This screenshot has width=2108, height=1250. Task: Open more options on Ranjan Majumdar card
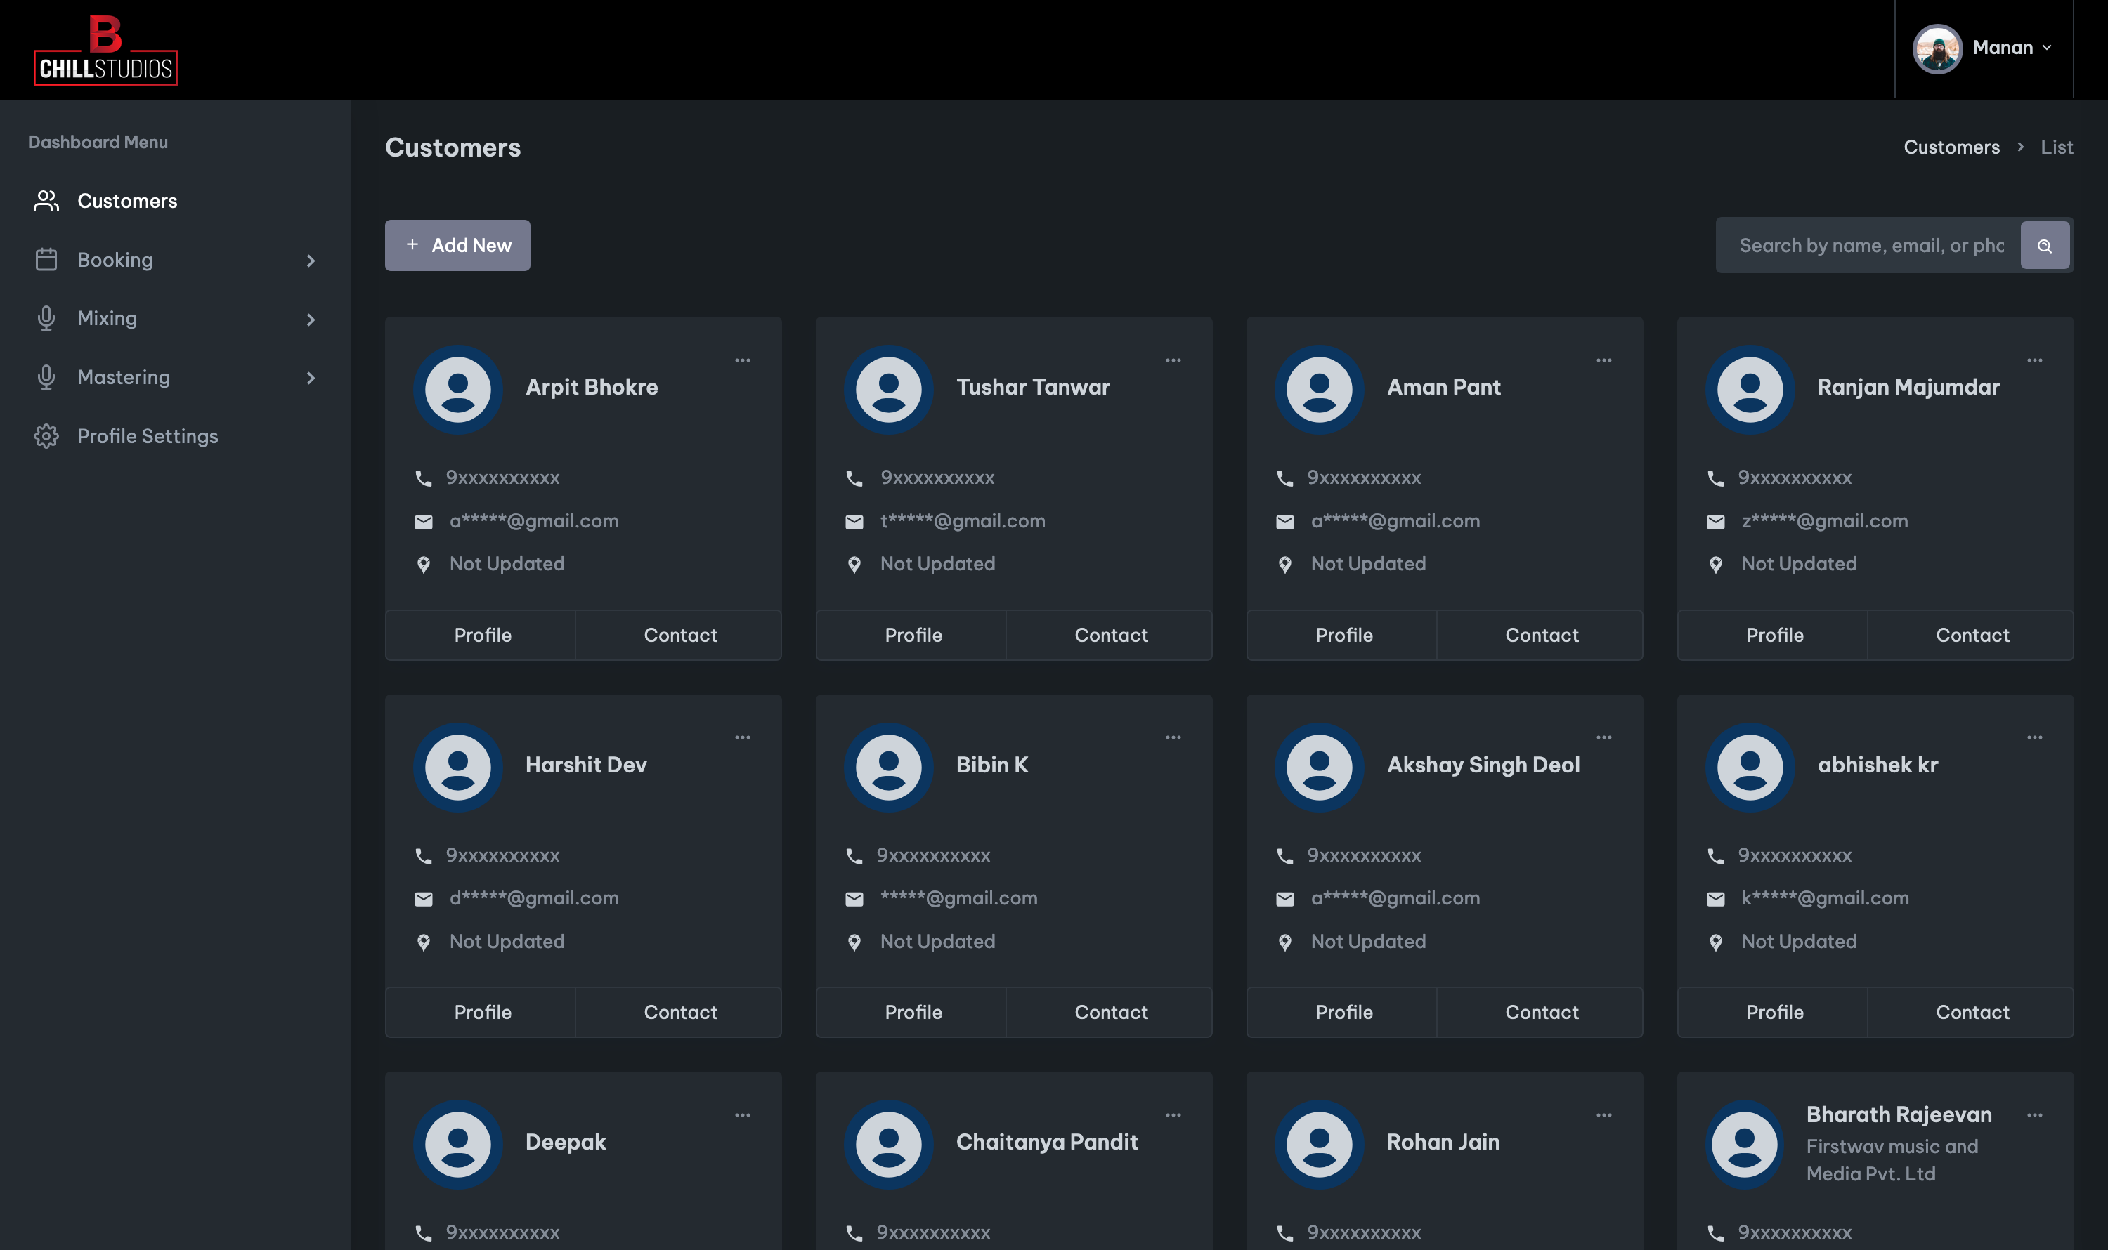tap(2035, 360)
